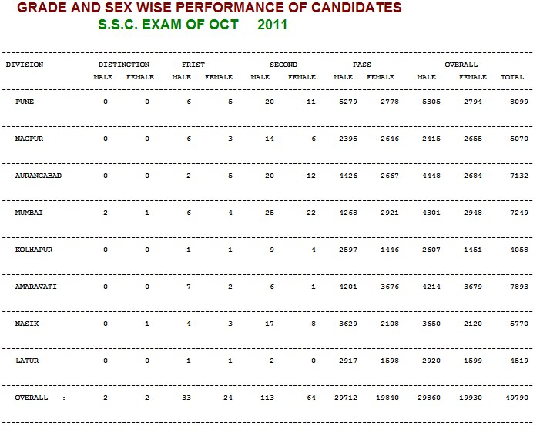Select the NASIK division row label
The image size is (540, 433).
tap(27, 324)
